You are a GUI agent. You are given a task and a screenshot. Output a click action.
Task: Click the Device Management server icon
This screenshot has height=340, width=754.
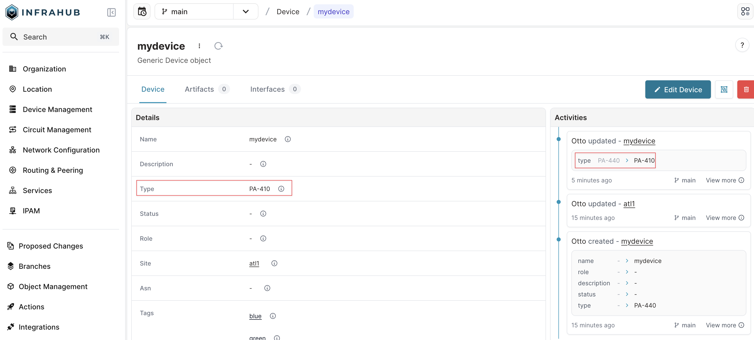(x=13, y=109)
